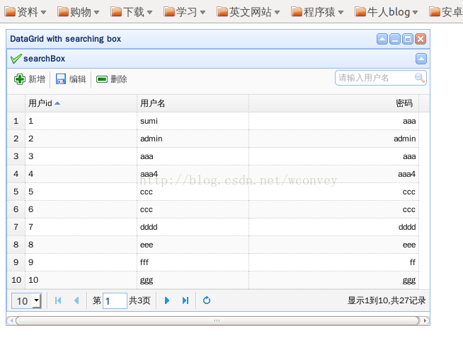Image resolution: width=463 pixels, height=345 pixels.
Task: Select username cell admin
Action: pyautogui.click(x=193, y=139)
